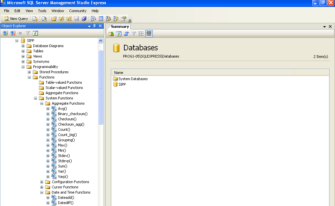
Task: Open the View menu
Action: point(29,11)
